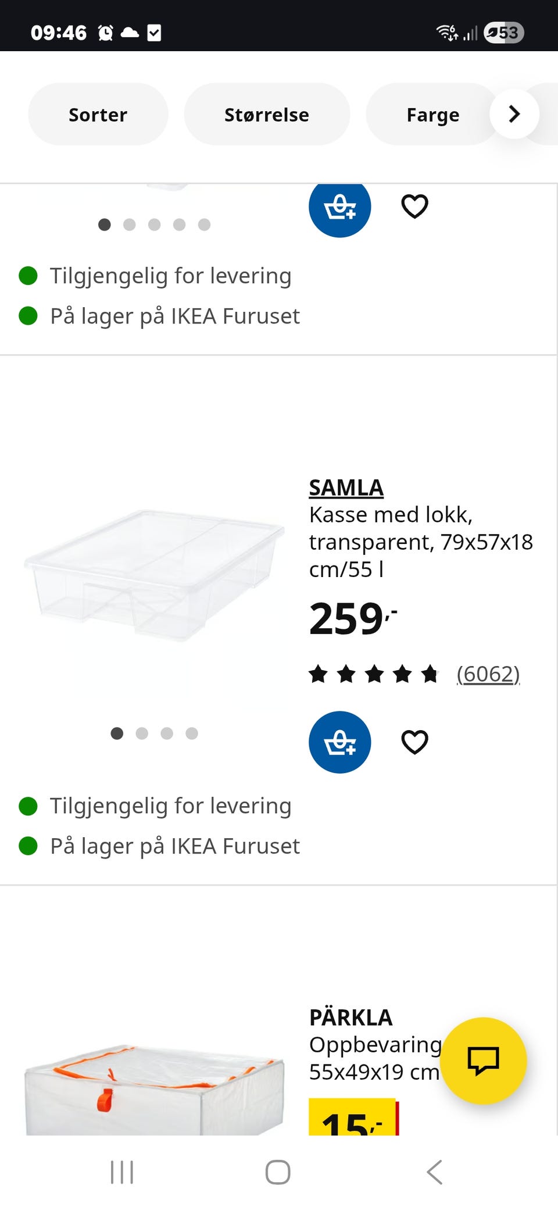
Task: Select second image dot for SAMLA
Action: tap(142, 734)
